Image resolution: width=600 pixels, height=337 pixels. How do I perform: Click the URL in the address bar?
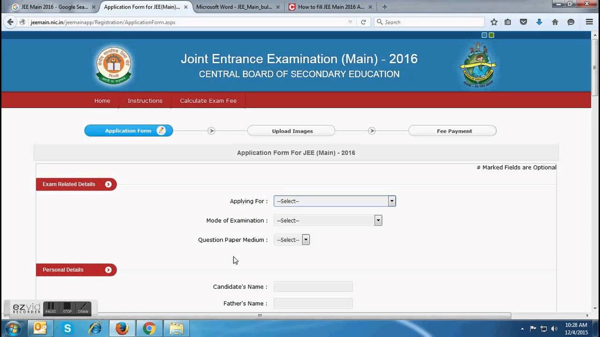coord(103,22)
